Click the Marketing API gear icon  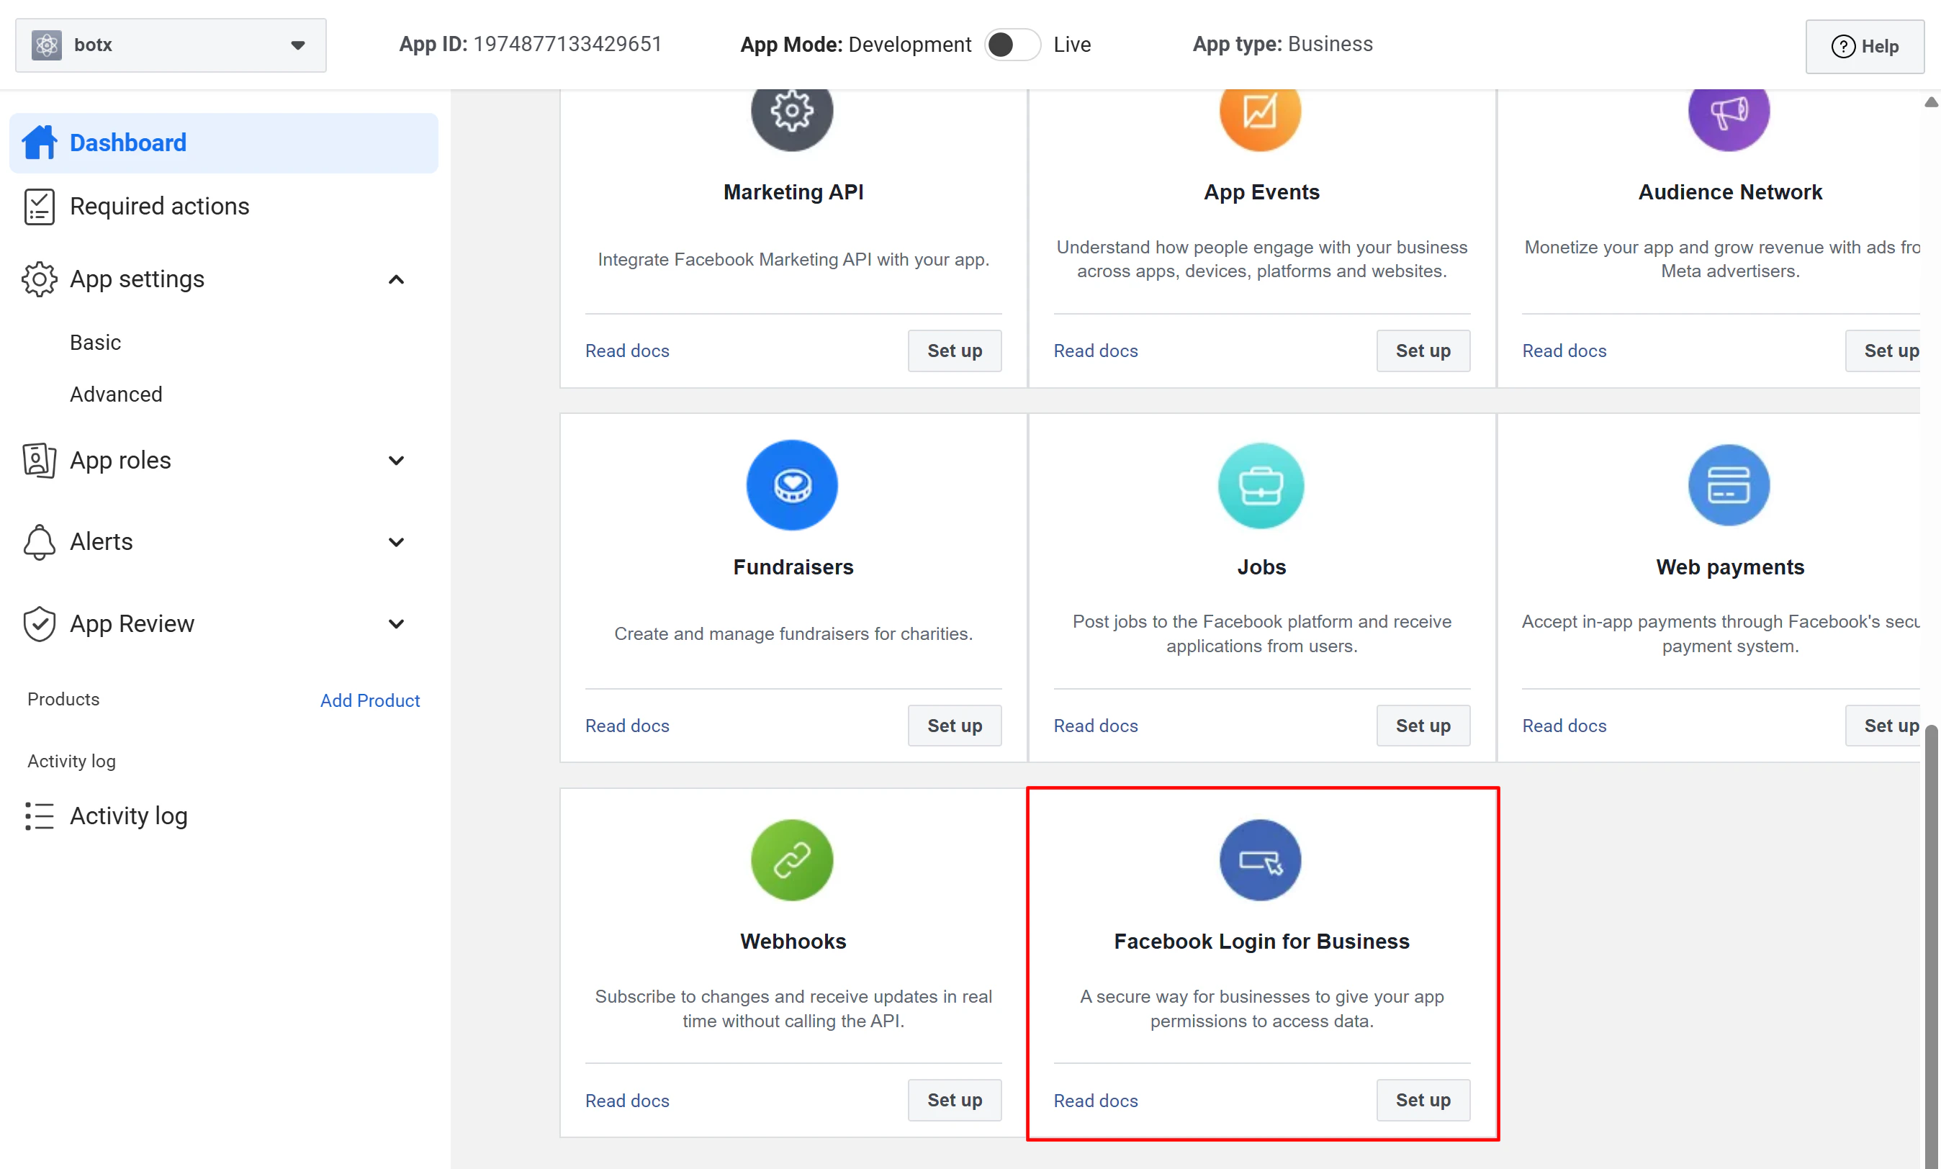(x=792, y=112)
